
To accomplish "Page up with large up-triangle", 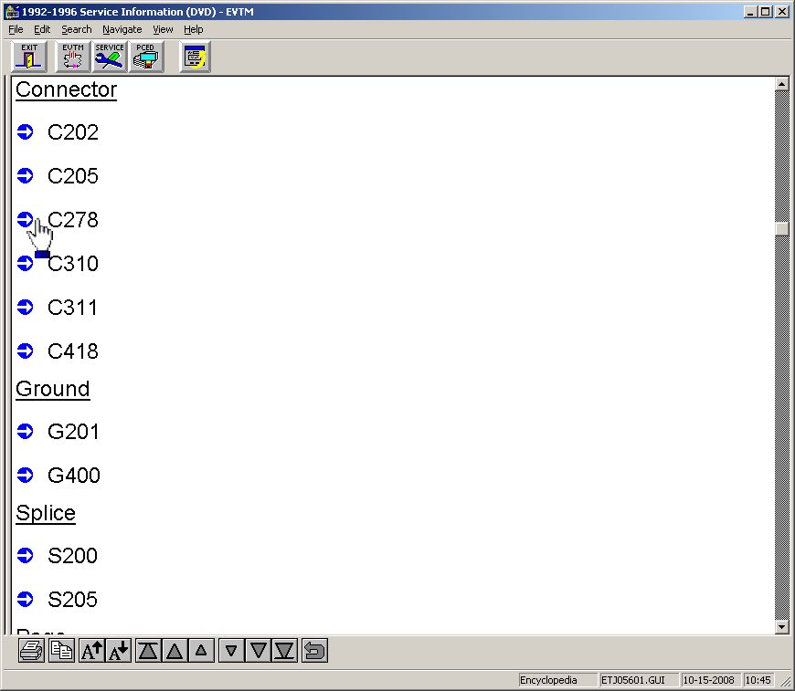I will point(175,650).
